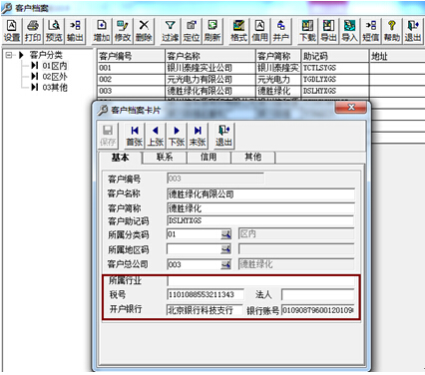Viewport: 425px width, 375px height.
Task: Click the 定位 locate icon
Action: [192, 31]
